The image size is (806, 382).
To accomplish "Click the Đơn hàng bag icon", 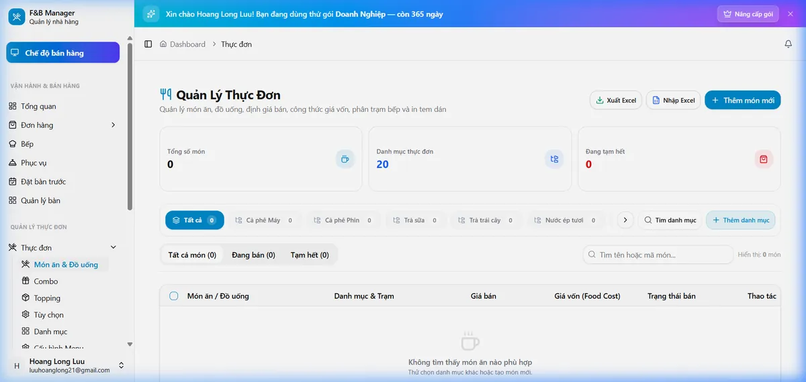I will tap(13, 125).
